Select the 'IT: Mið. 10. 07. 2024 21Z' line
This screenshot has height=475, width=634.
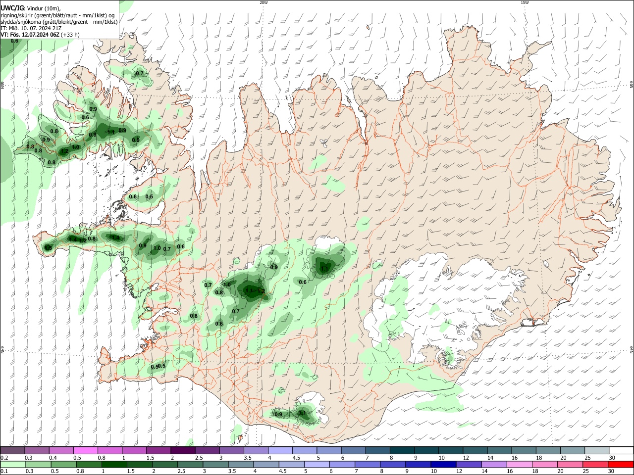[31, 28]
